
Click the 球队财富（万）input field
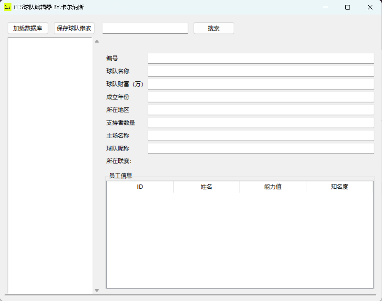pos(261,84)
